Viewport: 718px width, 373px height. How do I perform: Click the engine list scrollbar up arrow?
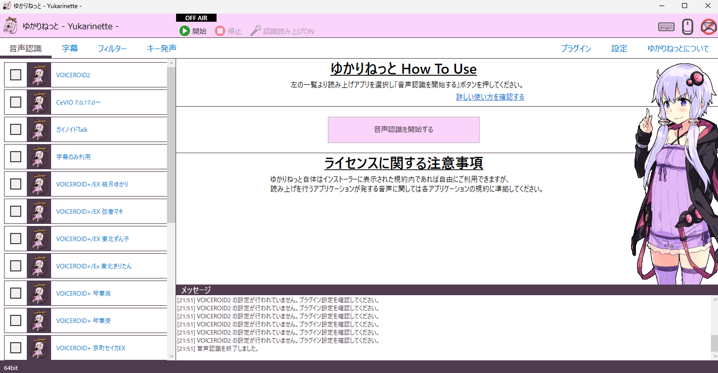tap(171, 63)
